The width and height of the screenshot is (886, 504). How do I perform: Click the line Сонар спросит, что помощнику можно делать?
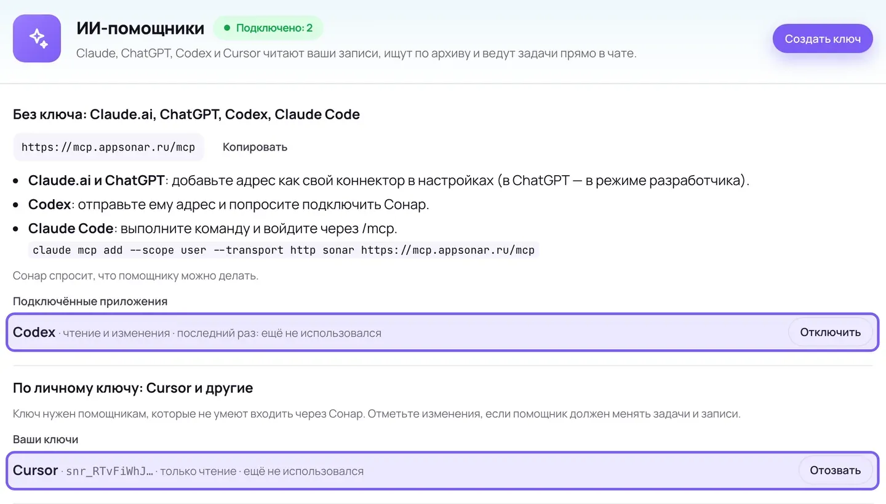[x=136, y=275]
